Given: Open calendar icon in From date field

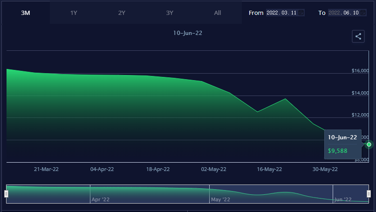Looking at the screenshot, I should pos(301,13).
